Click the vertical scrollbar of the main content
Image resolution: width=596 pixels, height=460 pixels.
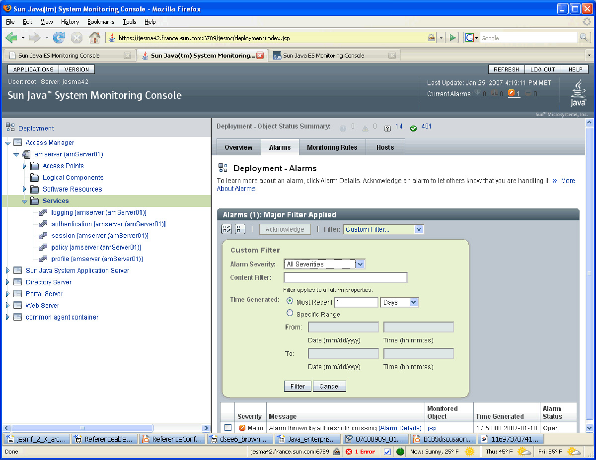(x=590, y=275)
